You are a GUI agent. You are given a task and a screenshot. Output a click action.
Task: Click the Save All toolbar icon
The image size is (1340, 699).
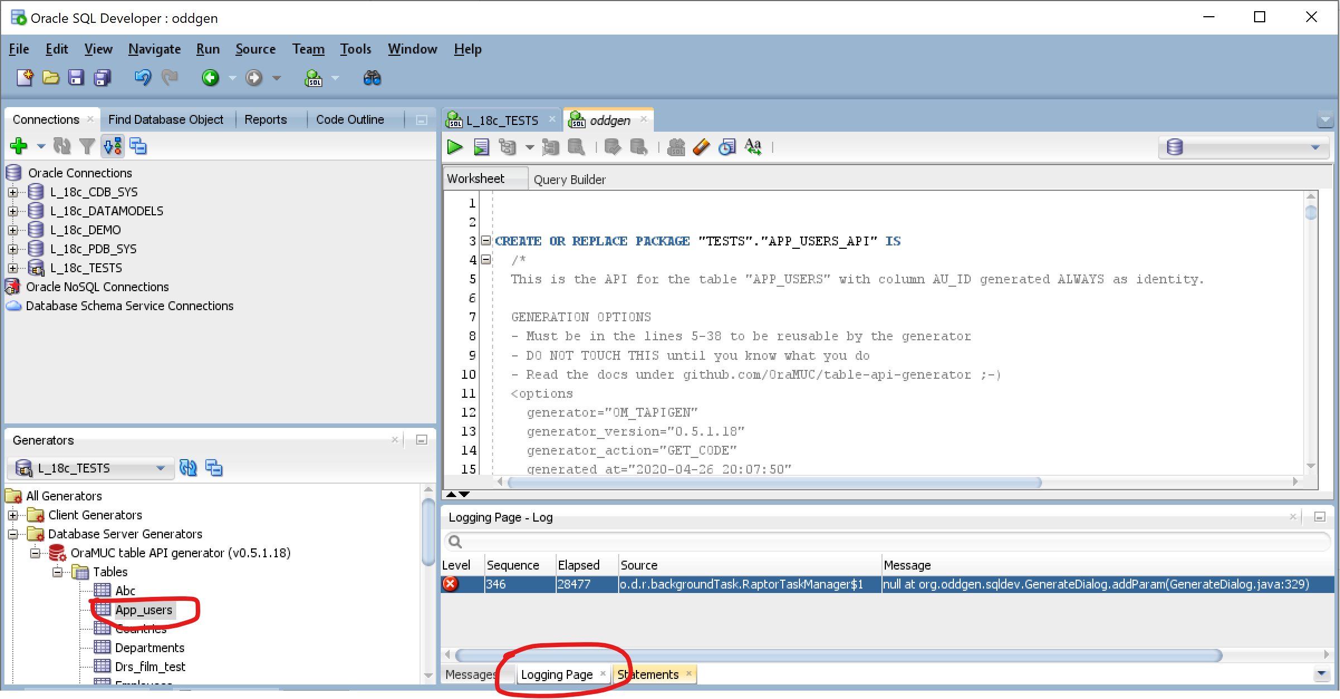tap(102, 78)
